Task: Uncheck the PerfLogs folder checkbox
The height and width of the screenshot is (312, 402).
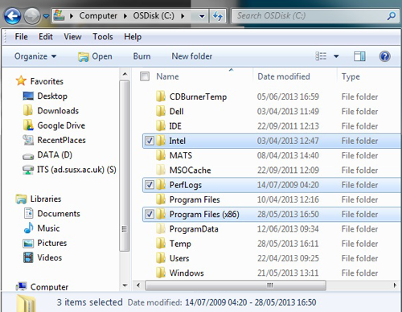Action: point(150,185)
